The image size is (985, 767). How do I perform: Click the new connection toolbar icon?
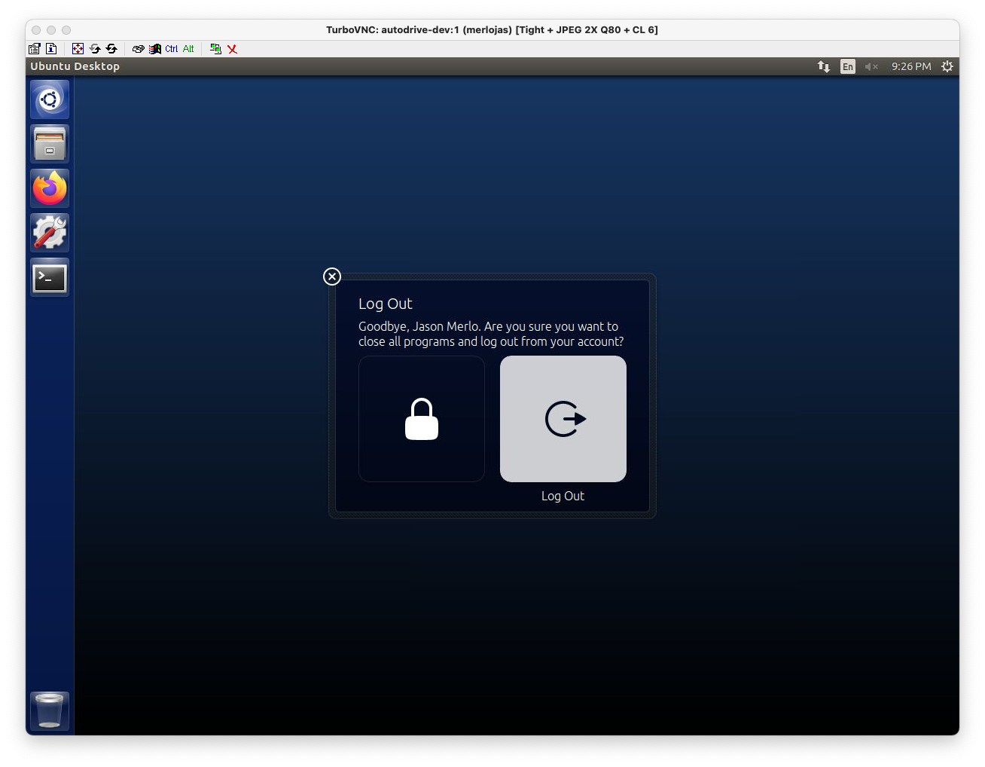(x=215, y=49)
